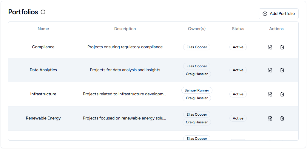The image size is (307, 149).
Task: Edit the Infrastructure portfolio
Action: click(270, 94)
